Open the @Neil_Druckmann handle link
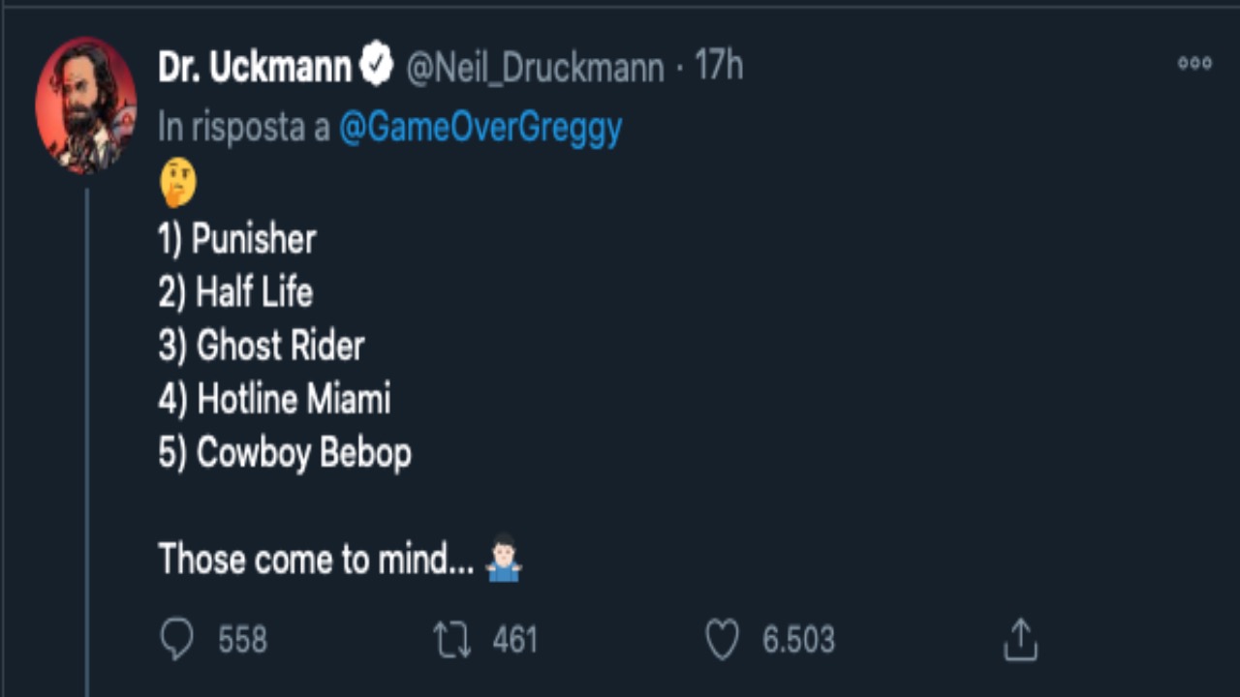The height and width of the screenshot is (697, 1240). 535,68
